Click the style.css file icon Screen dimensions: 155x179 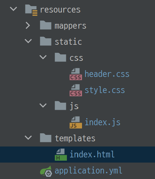(76, 90)
